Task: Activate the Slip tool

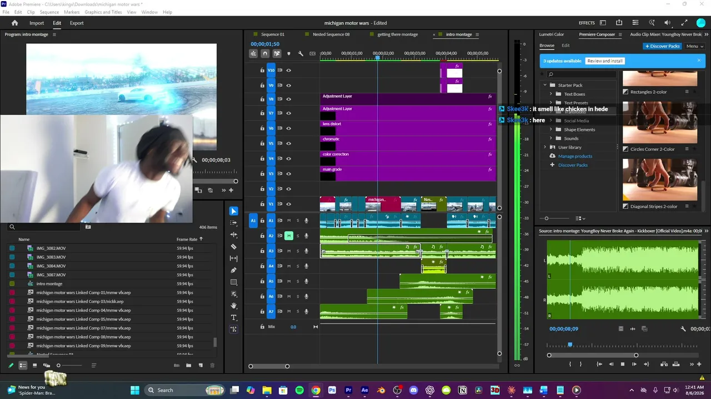Action: click(234, 258)
